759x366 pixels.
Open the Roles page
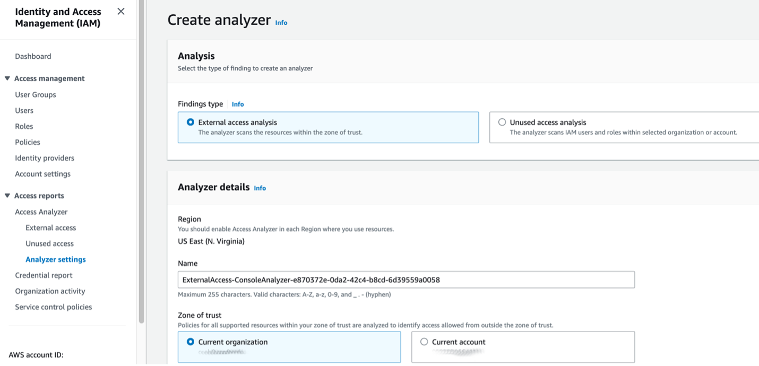[24, 126]
